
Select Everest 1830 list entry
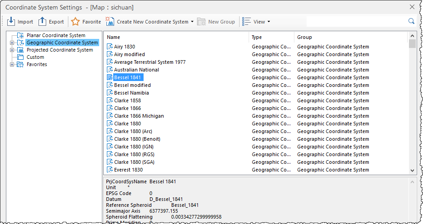(128, 170)
